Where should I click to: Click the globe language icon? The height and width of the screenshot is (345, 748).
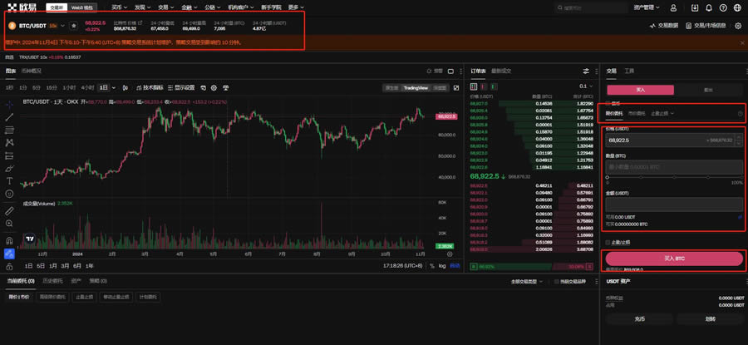pyautogui.click(x=739, y=7)
